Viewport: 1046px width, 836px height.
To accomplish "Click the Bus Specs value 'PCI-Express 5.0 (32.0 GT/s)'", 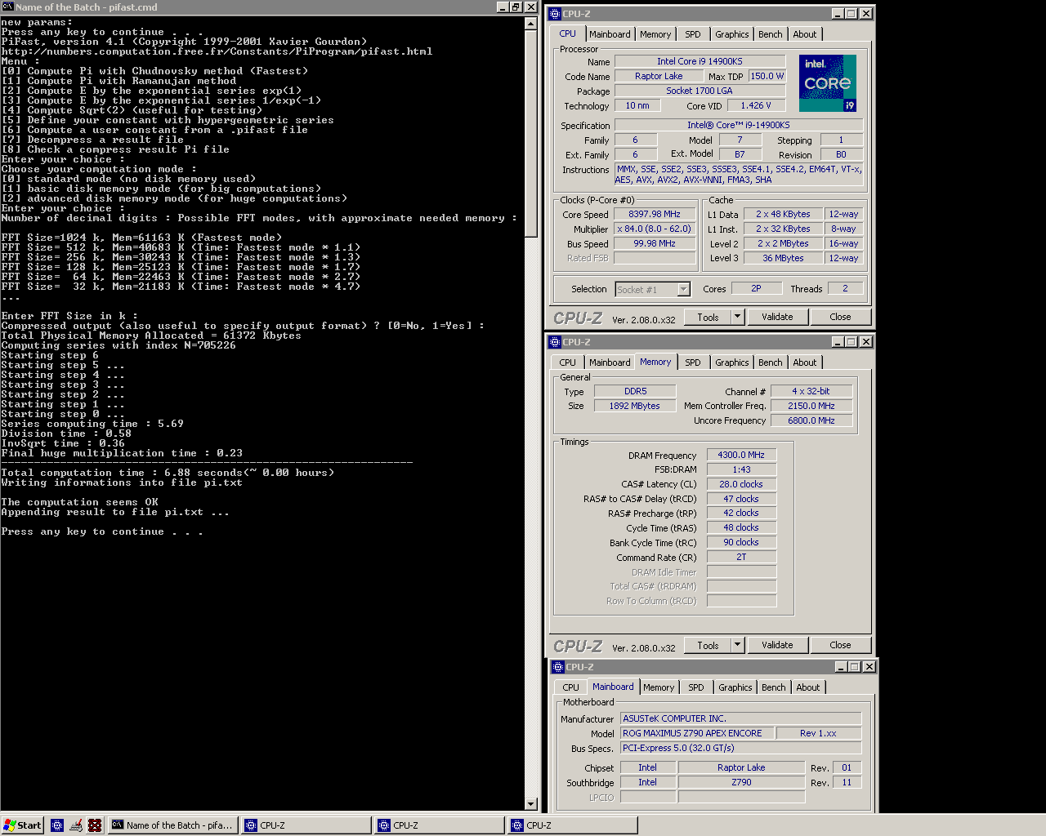I will (740, 748).
